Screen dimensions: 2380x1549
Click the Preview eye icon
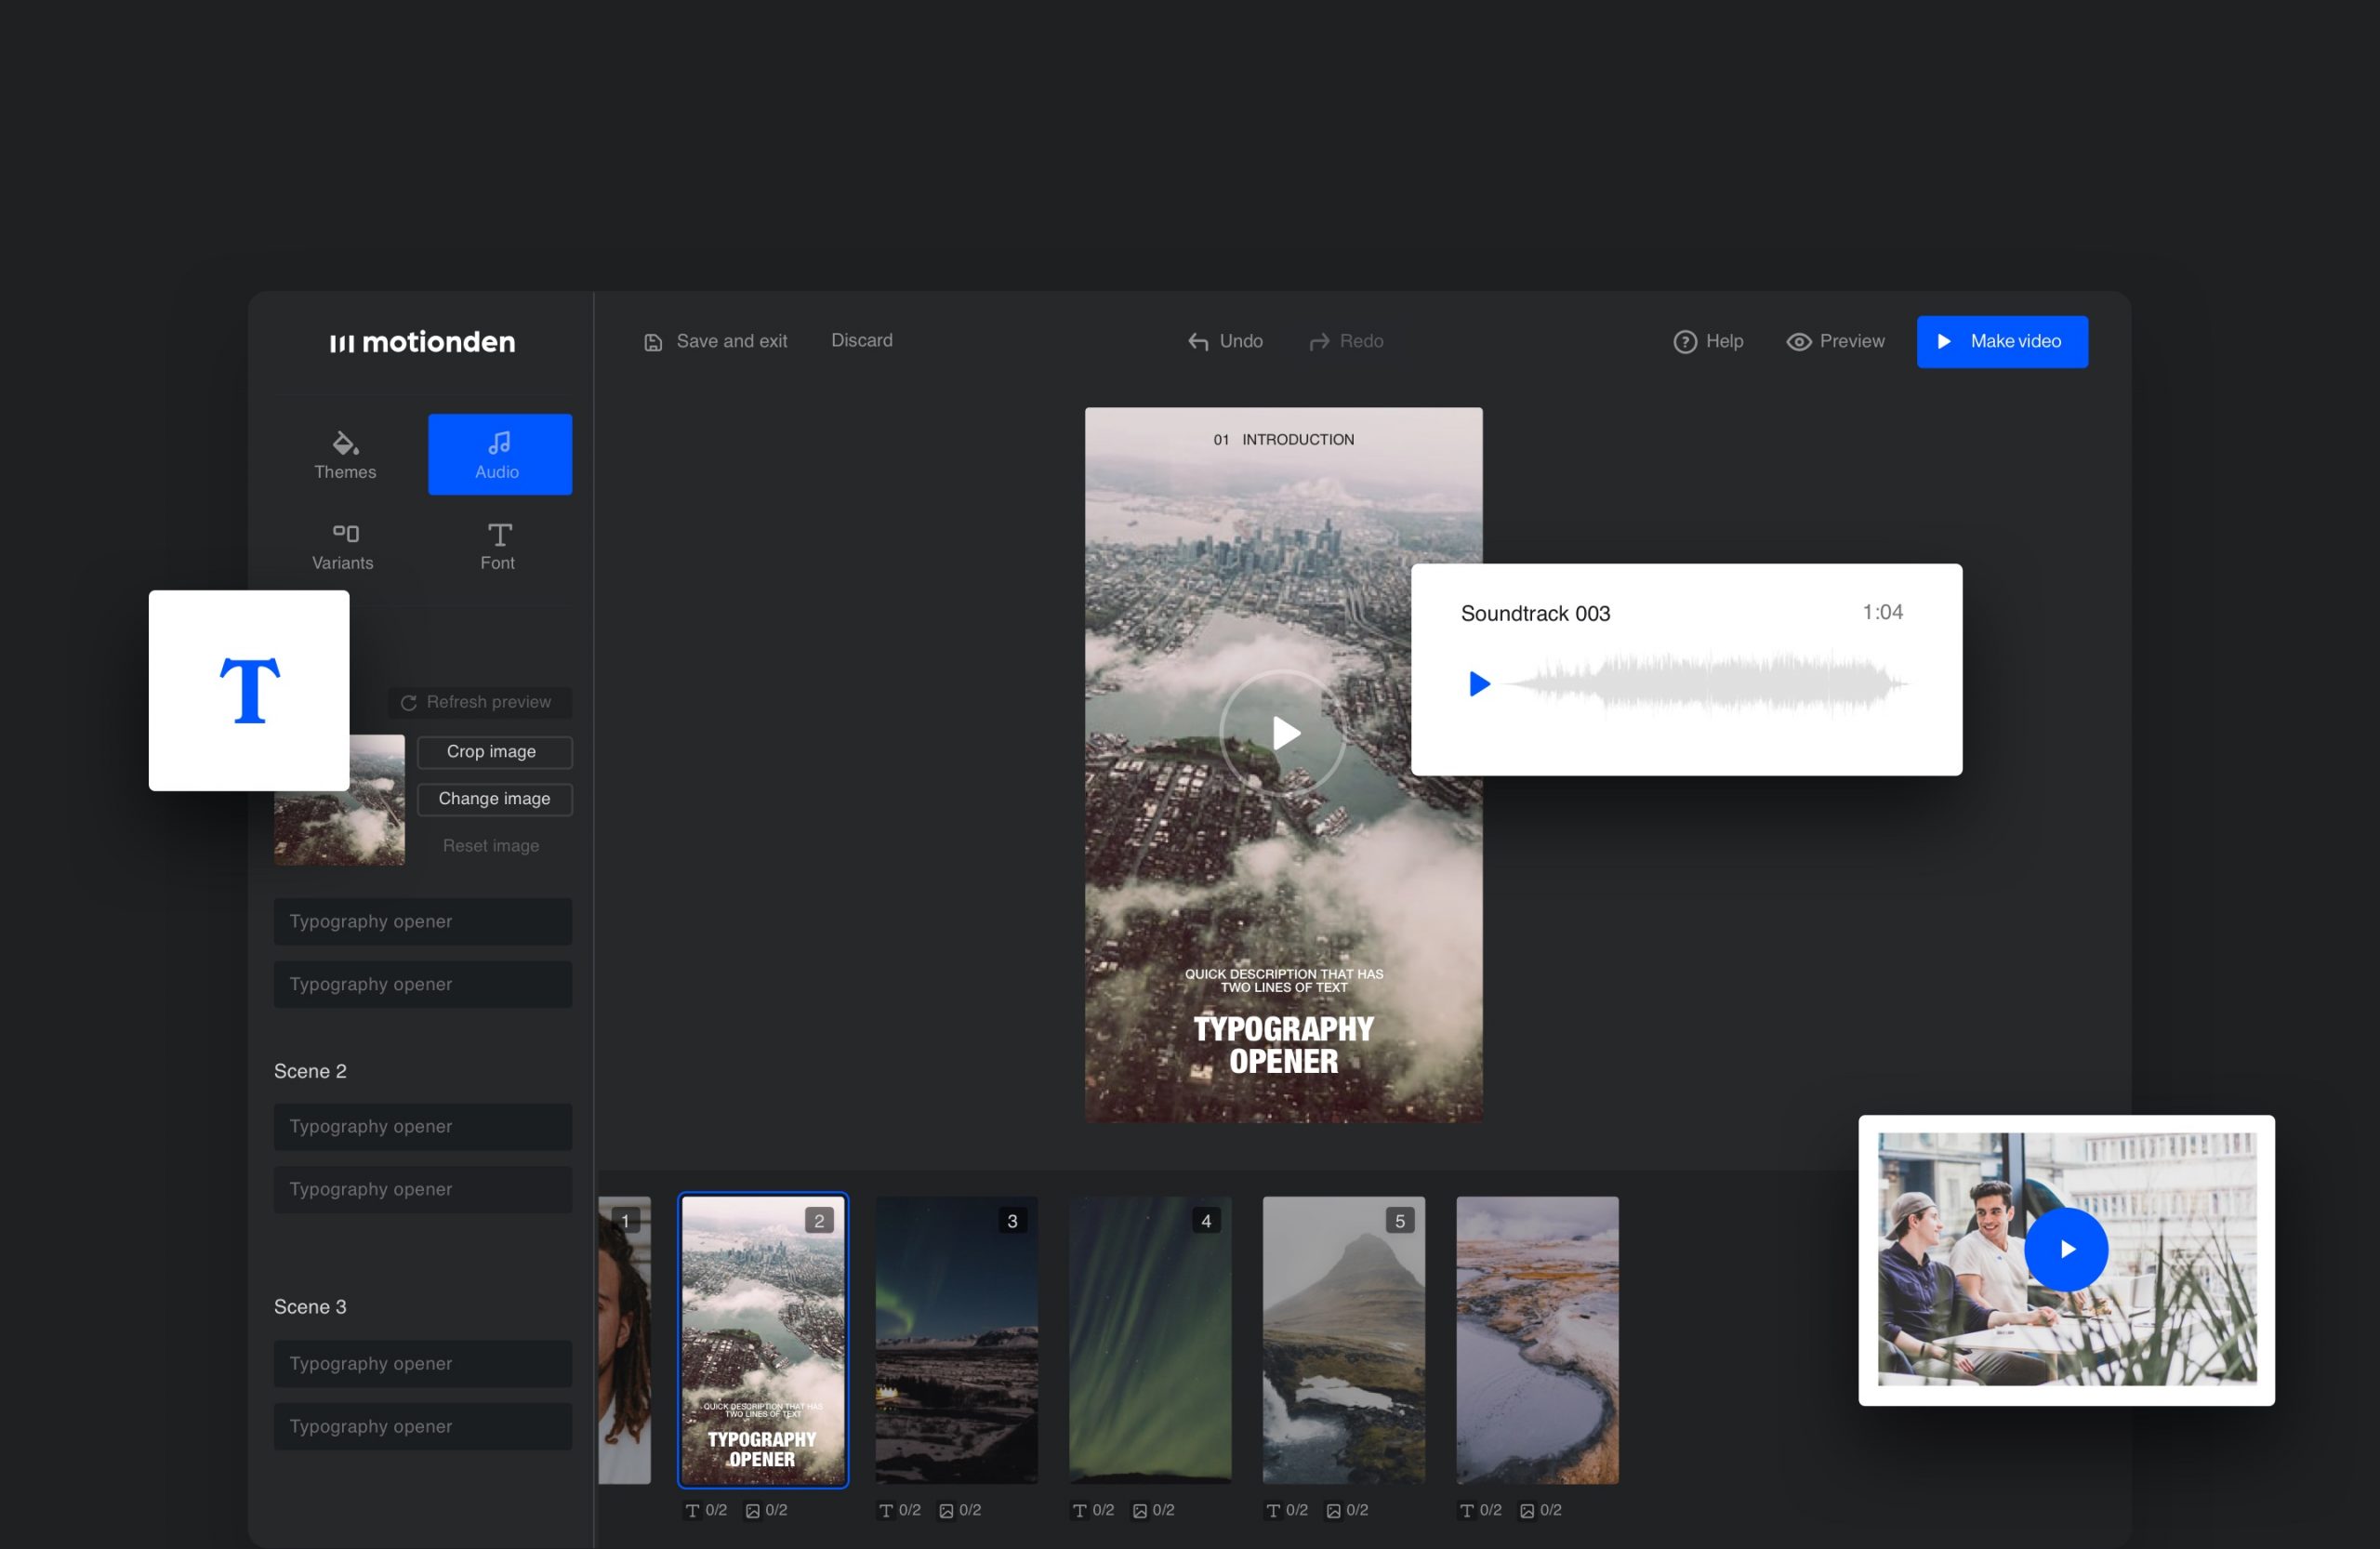[x=1798, y=342]
